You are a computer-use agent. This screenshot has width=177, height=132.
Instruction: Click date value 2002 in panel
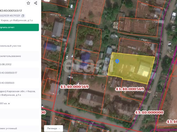point(6,64)
